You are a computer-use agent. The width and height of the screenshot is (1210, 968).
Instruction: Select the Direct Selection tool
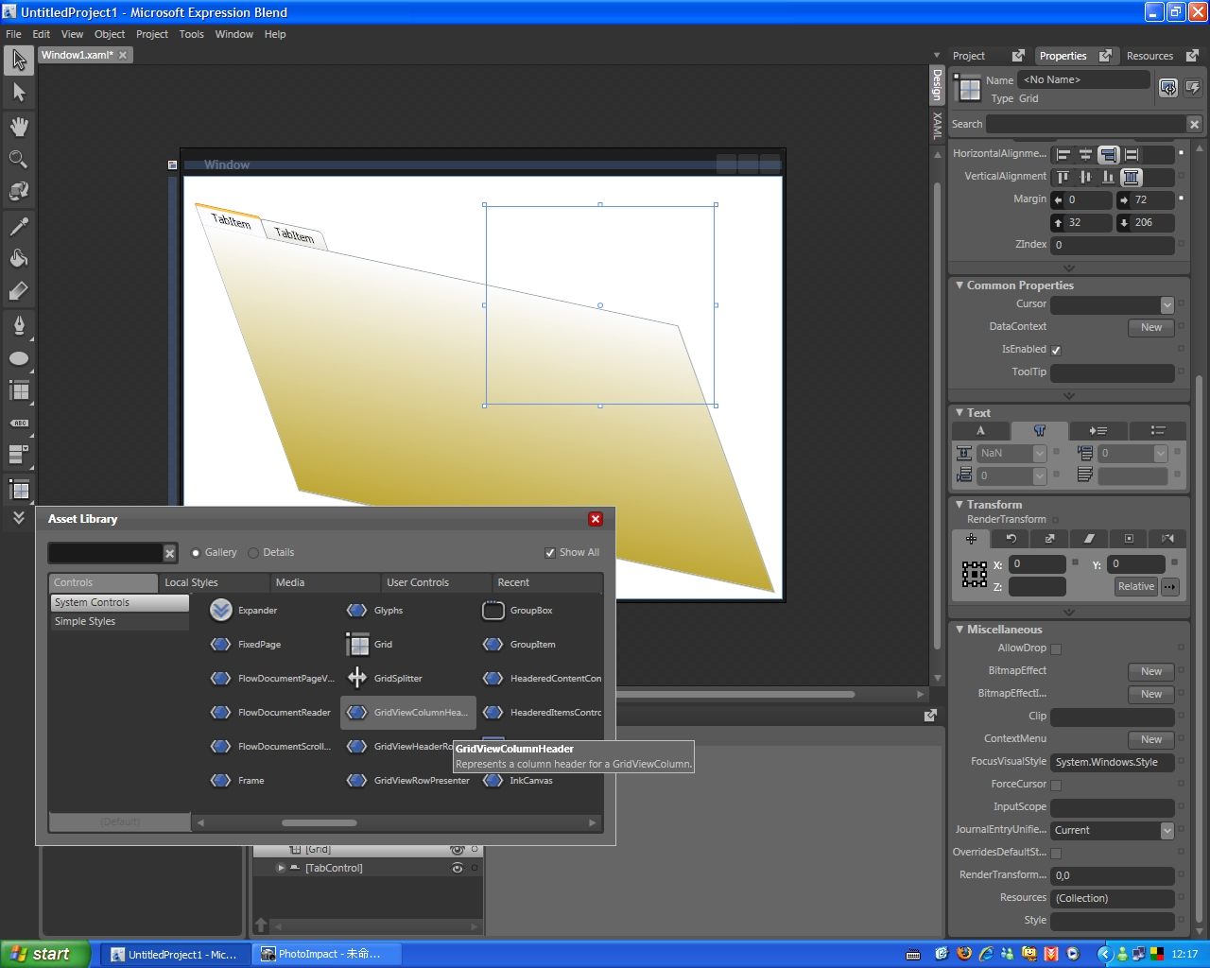(x=19, y=93)
